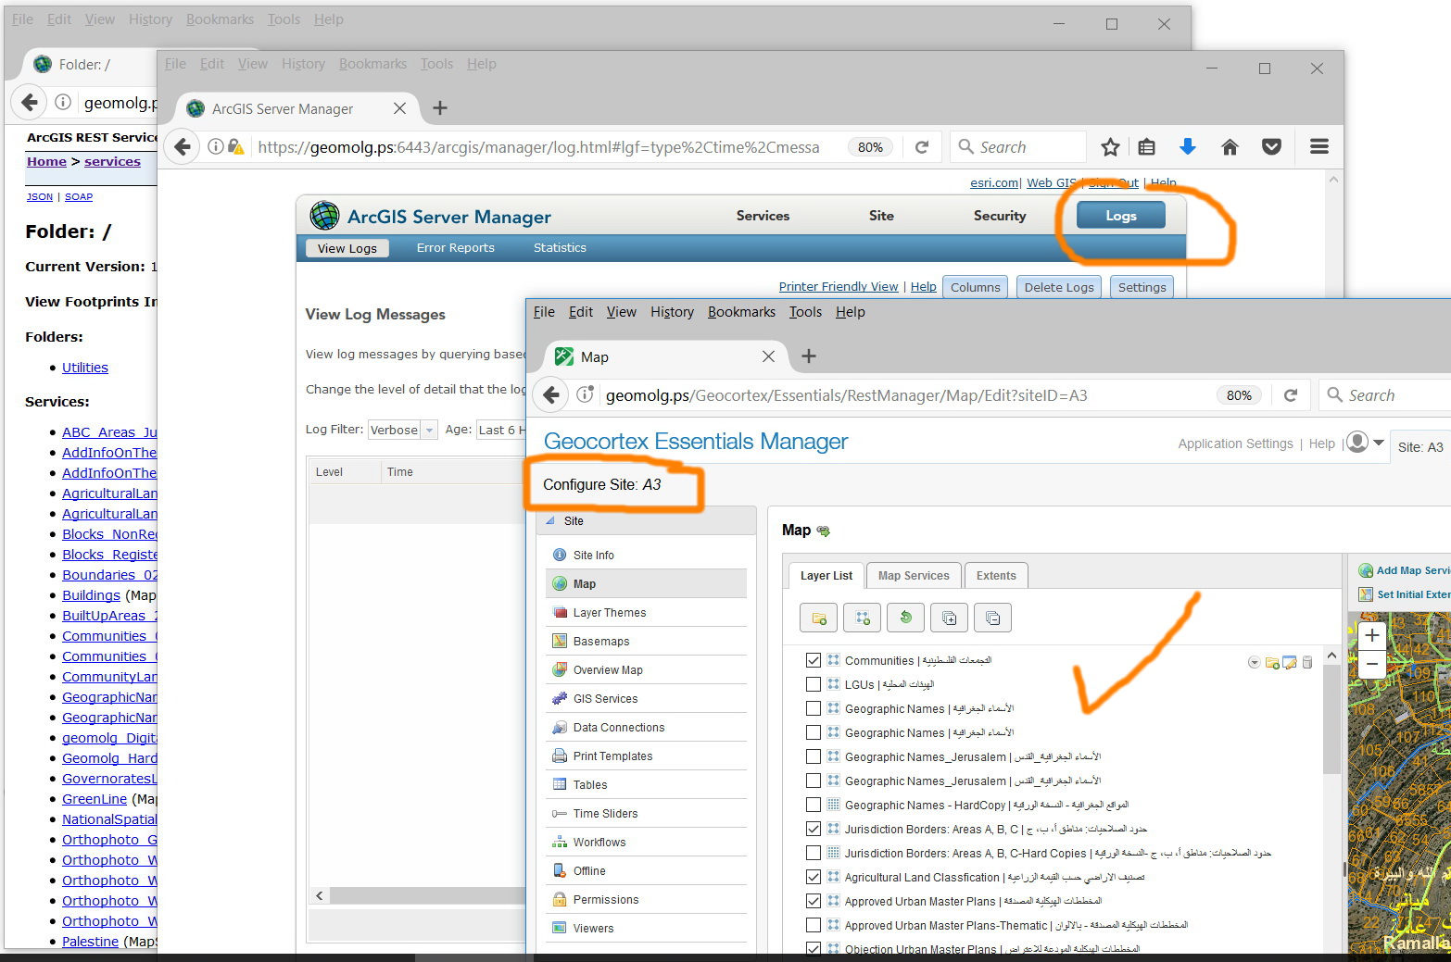Open Printer Friendly View link

(x=839, y=287)
